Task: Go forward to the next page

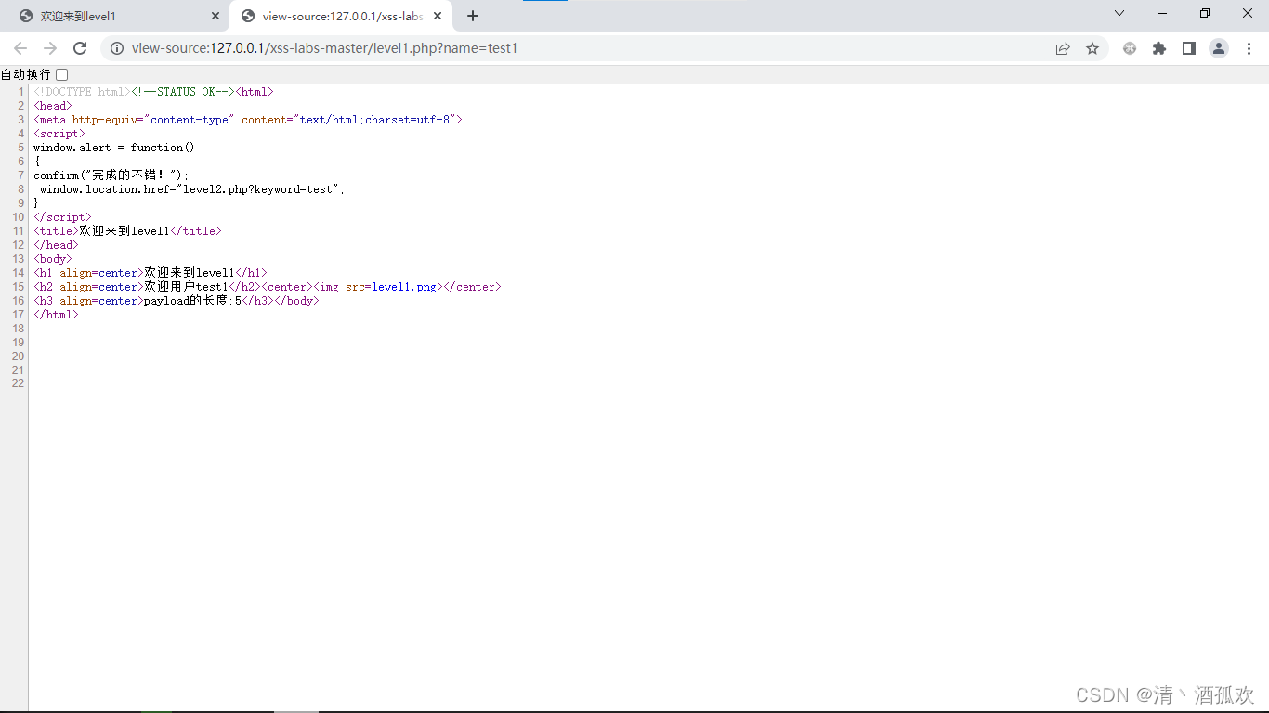Action: tap(50, 48)
